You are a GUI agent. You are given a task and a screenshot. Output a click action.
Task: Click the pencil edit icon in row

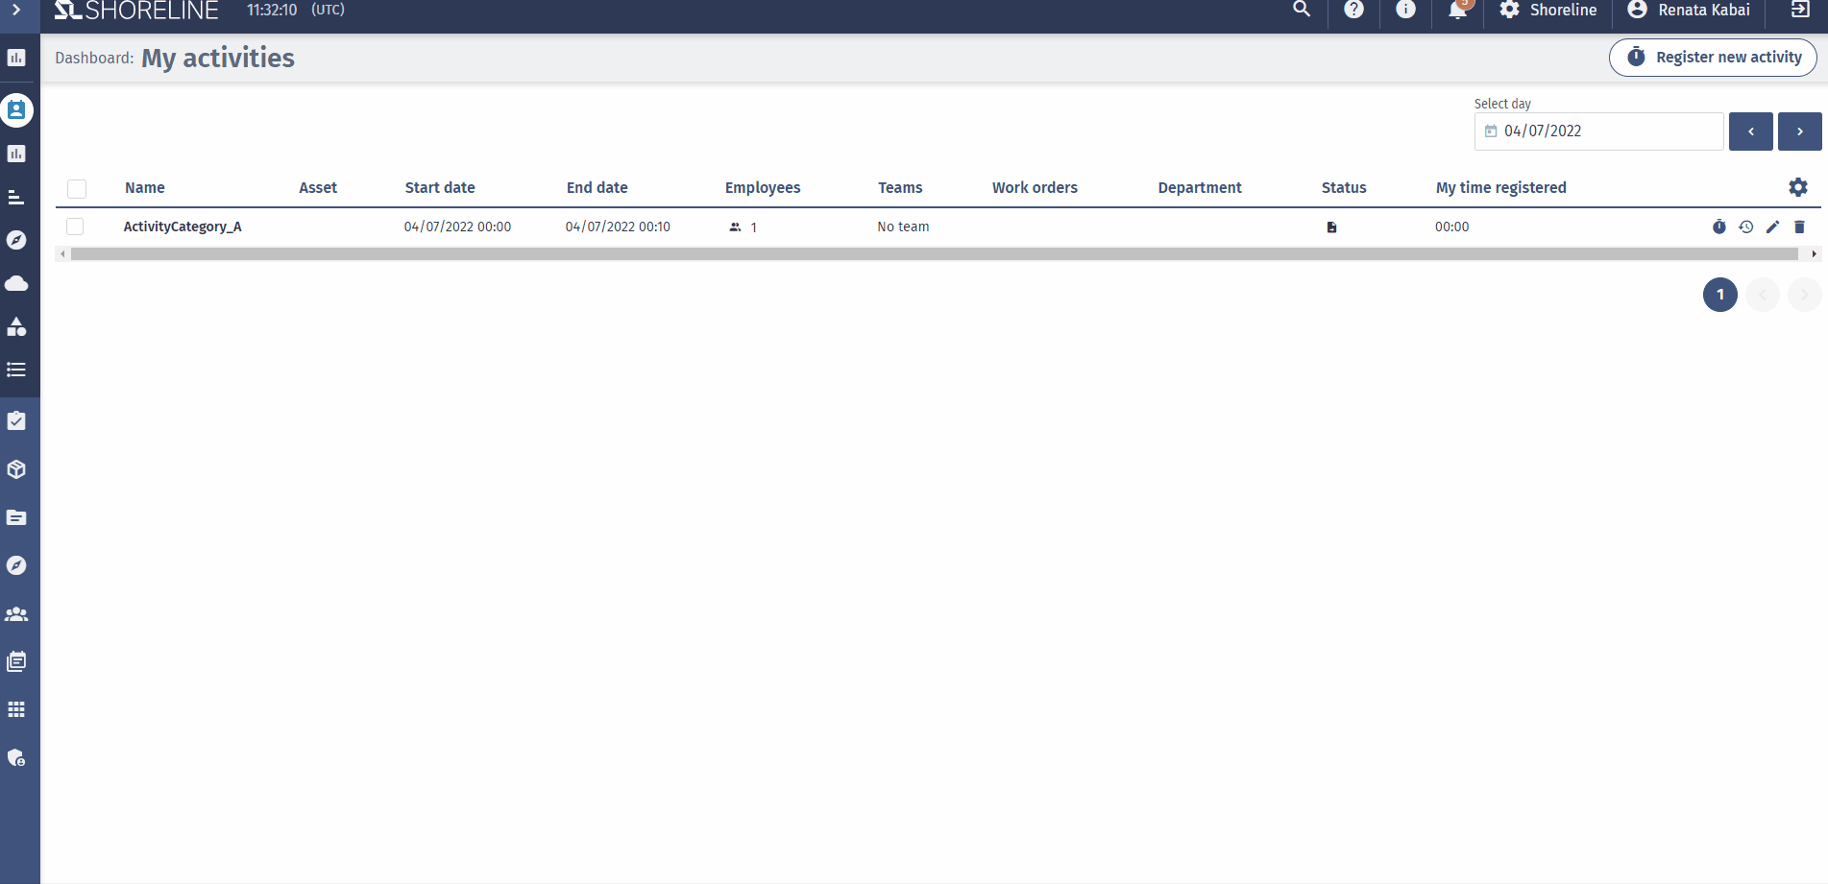point(1773,227)
